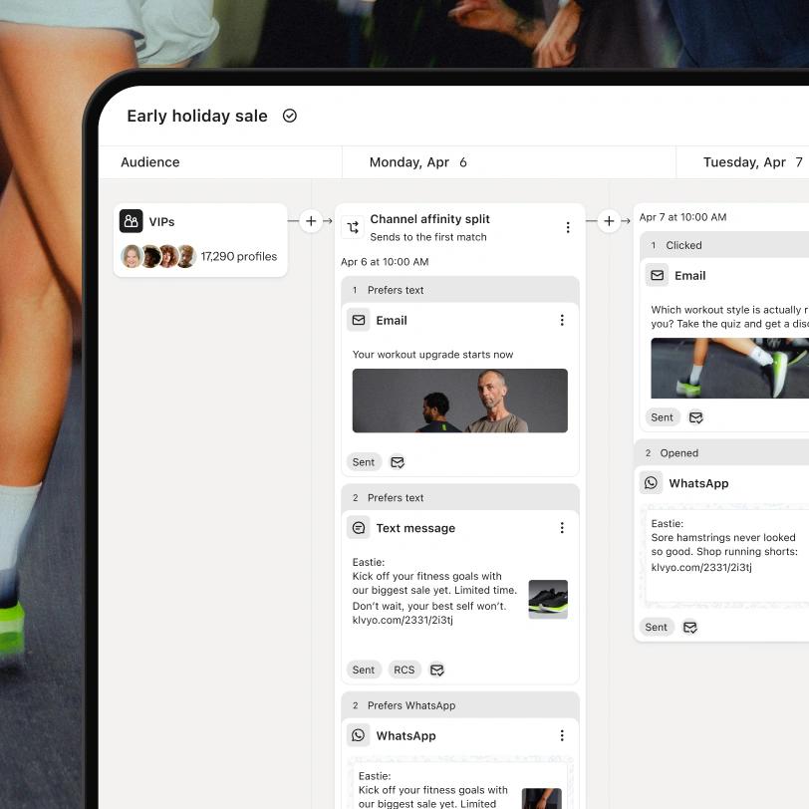The width and height of the screenshot is (809, 809).
Task: Click the VIPs profile avatars
Action: point(158,256)
